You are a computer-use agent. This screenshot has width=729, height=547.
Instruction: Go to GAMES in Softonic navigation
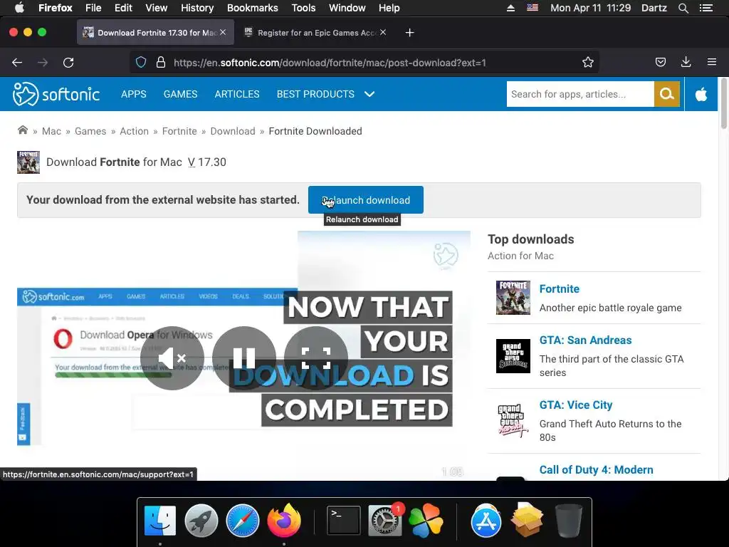(x=180, y=94)
